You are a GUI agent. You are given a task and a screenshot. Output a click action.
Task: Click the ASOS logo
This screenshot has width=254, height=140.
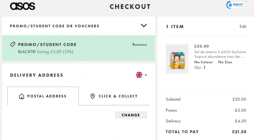pyautogui.click(x=22, y=6)
